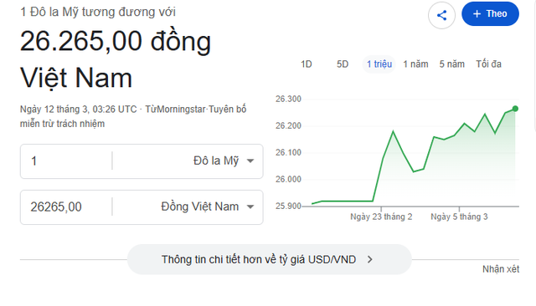Click the USD amount input field
The image size is (536, 306).
tap(67, 161)
